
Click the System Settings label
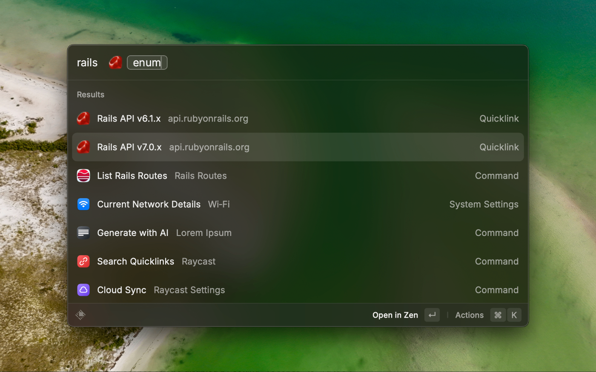click(484, 204)
